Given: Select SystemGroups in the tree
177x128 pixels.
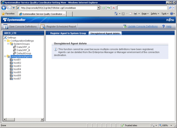Looking at the screenshot, I should click(x=22, y=44).
